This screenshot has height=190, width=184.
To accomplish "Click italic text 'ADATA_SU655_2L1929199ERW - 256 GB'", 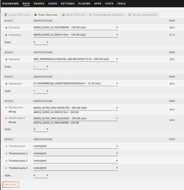I will (x=56, y=123).
